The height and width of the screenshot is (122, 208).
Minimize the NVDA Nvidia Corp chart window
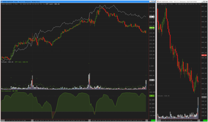pyautogui.click(x=150, y=2)
